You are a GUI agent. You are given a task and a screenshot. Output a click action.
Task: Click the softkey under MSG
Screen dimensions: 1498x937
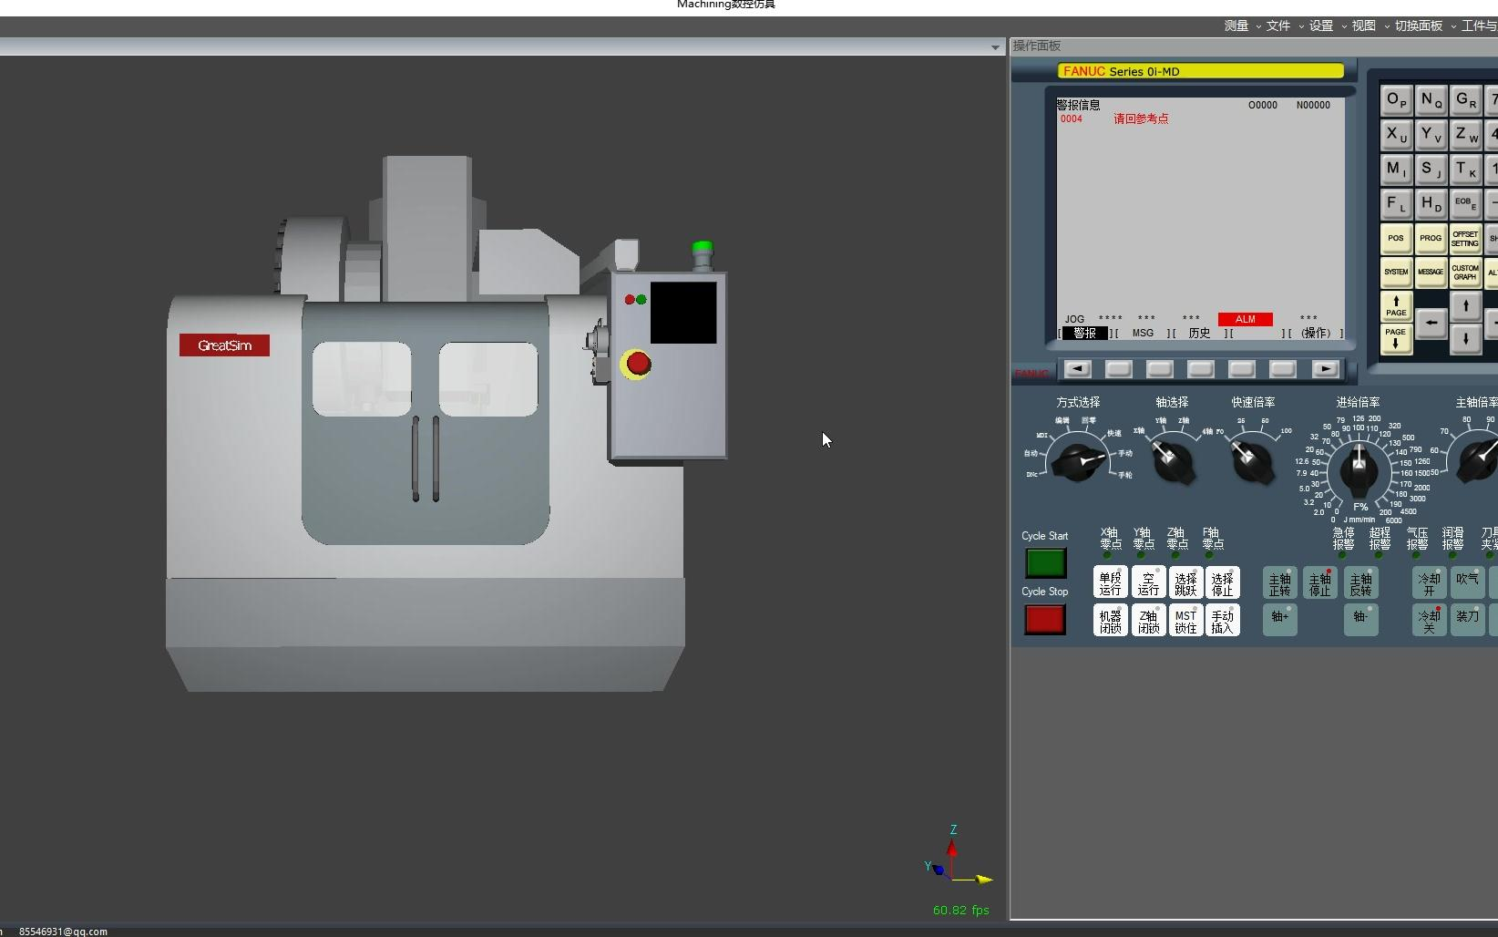pyautogui.click(x=1159, y=369)
